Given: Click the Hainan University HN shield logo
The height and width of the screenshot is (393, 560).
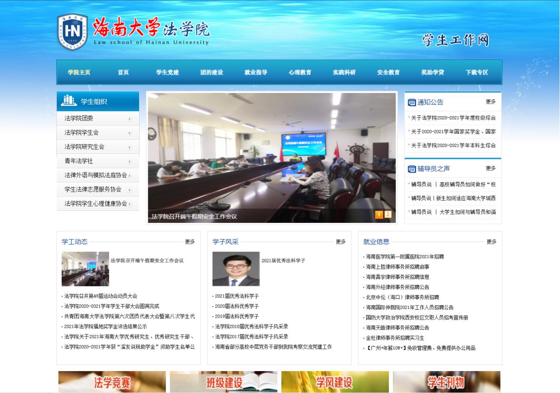Looking at the screenshot, I should pyautogui.click(x=72, y=32).
